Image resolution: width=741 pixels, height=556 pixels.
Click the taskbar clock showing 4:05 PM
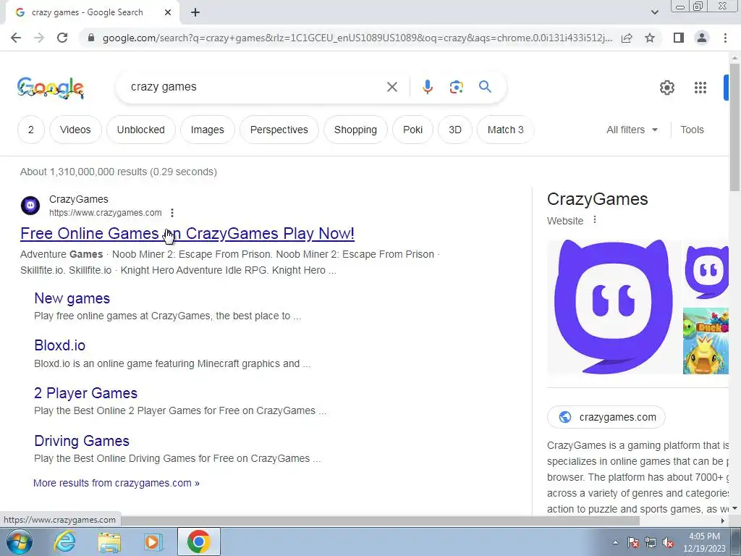(704, 542)
